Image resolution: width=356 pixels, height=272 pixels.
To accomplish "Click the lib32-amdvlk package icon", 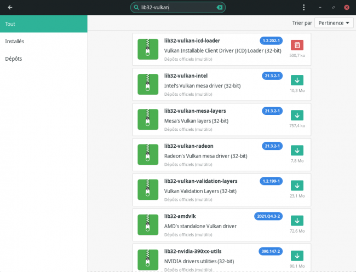I will [x=148, y=225].
